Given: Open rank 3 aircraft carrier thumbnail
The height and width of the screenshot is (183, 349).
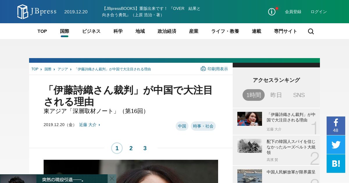Looking at the screenshot, I should tap(250, 176).
